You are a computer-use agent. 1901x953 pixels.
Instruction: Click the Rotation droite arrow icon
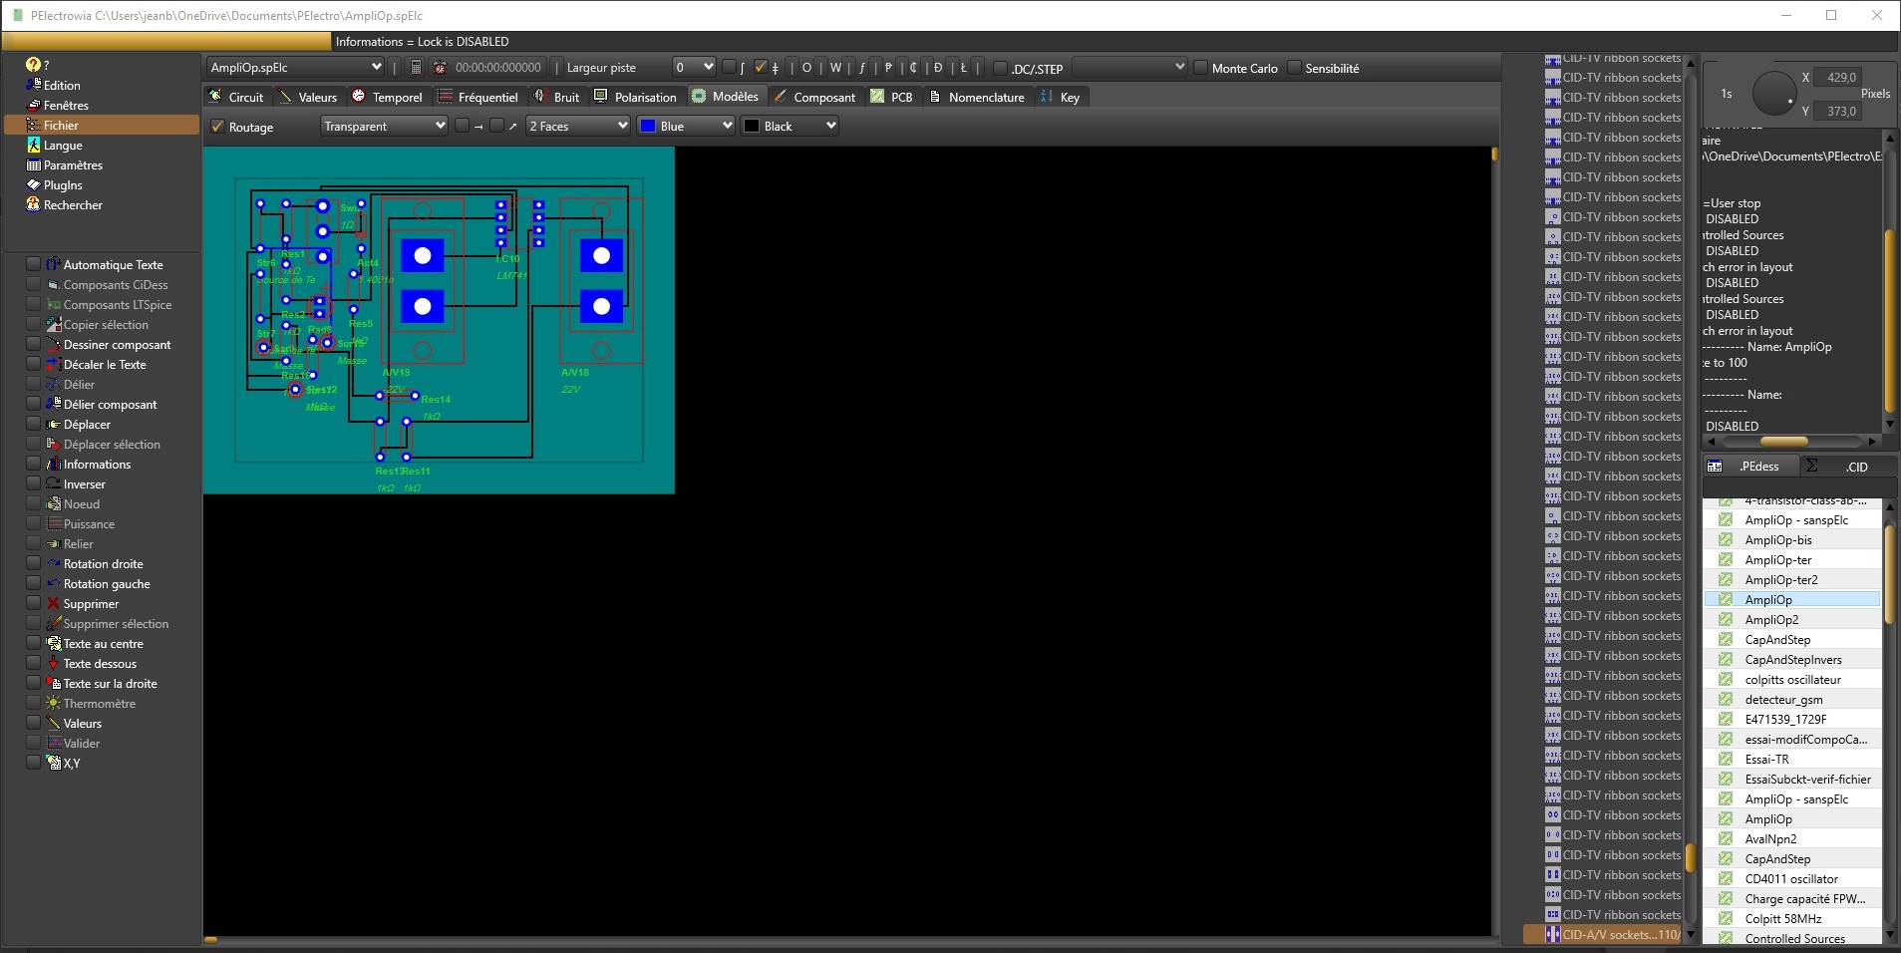pyautogui.click(x=54, y=564)
